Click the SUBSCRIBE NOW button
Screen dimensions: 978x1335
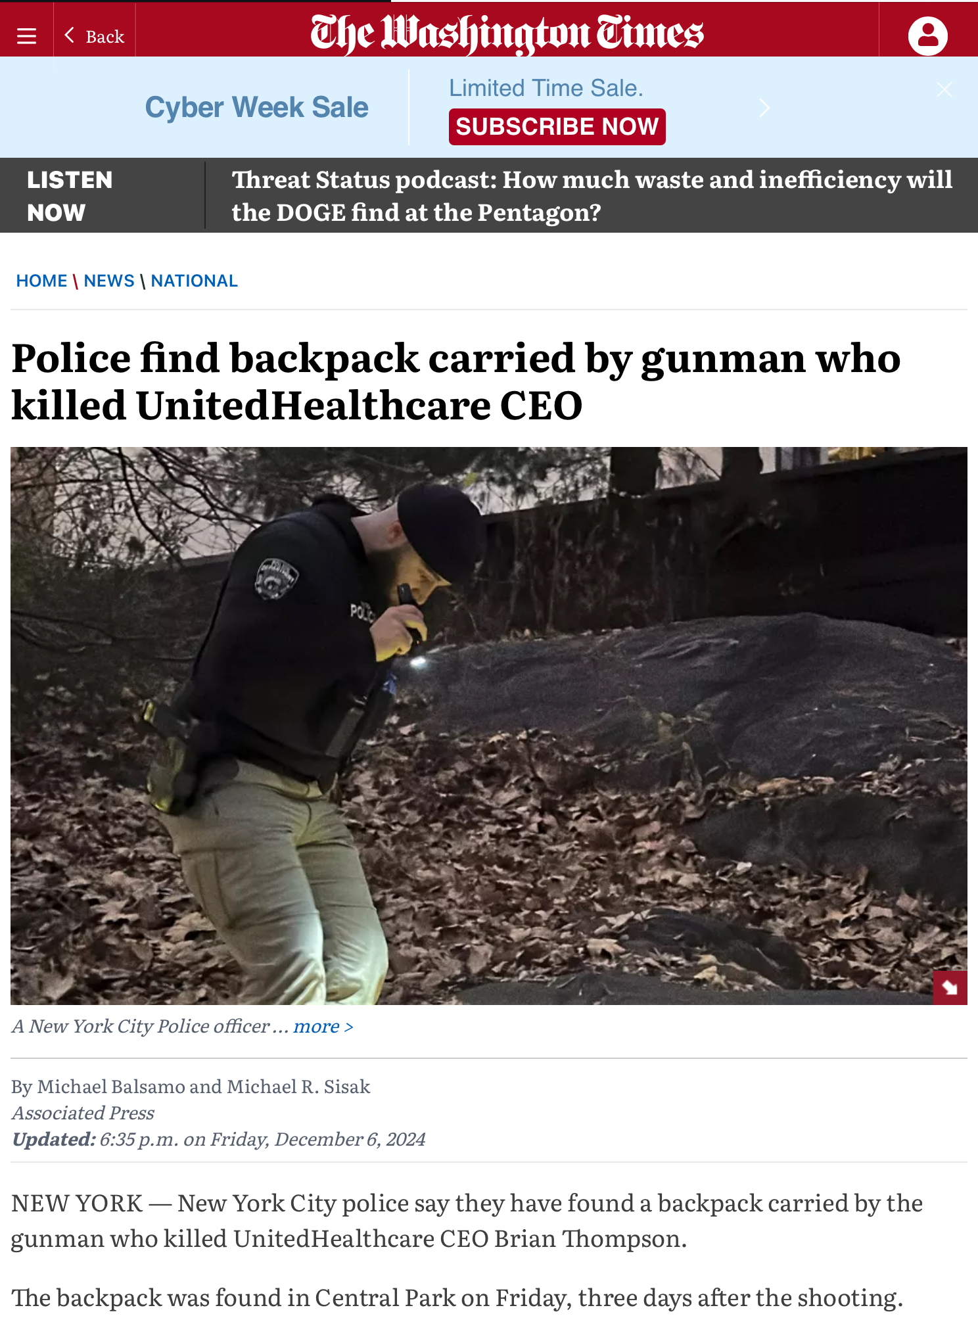[x=557, y=126]
